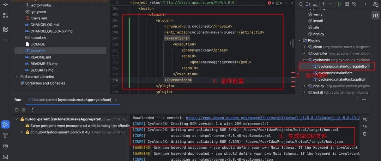Go to next highlighted error arrow
Image resolution: width=381 pixels, height=161 pixels.
tap(292, 3)
